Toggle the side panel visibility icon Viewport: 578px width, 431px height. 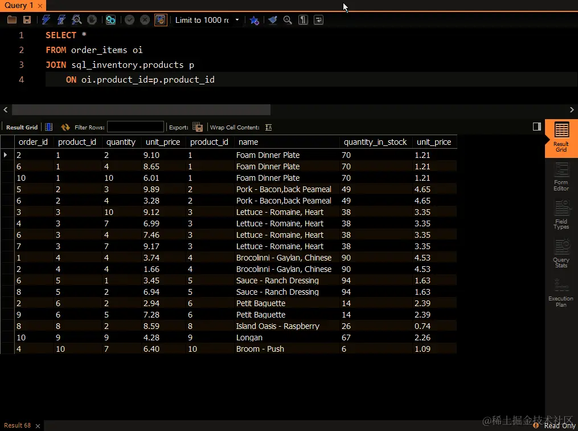[x=536, y=127]
